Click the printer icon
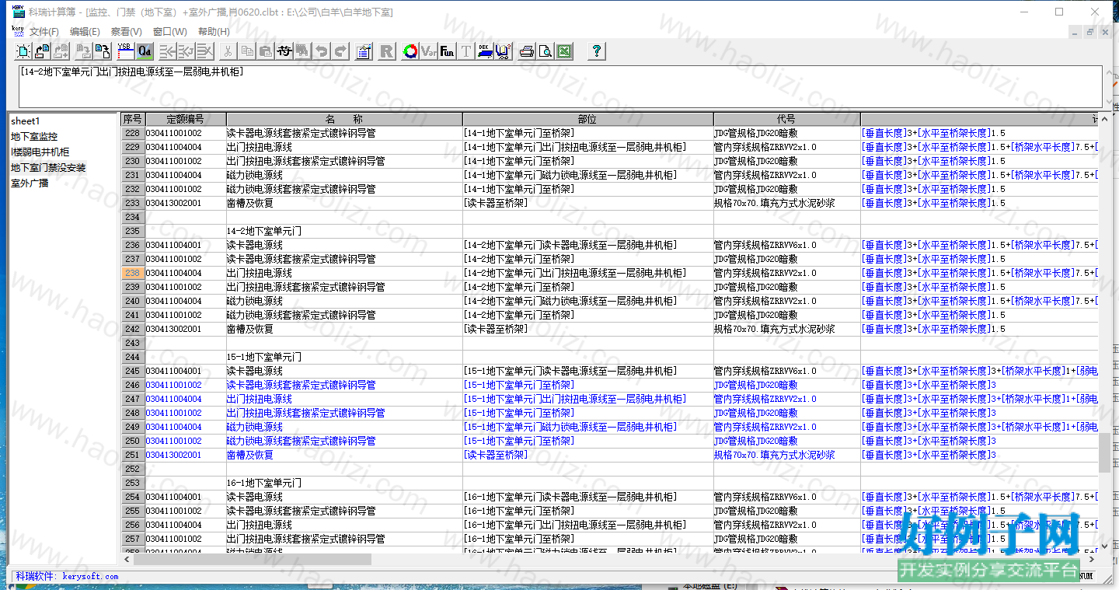The height and width of the screenshot is (590, 1119). (526, 51)
